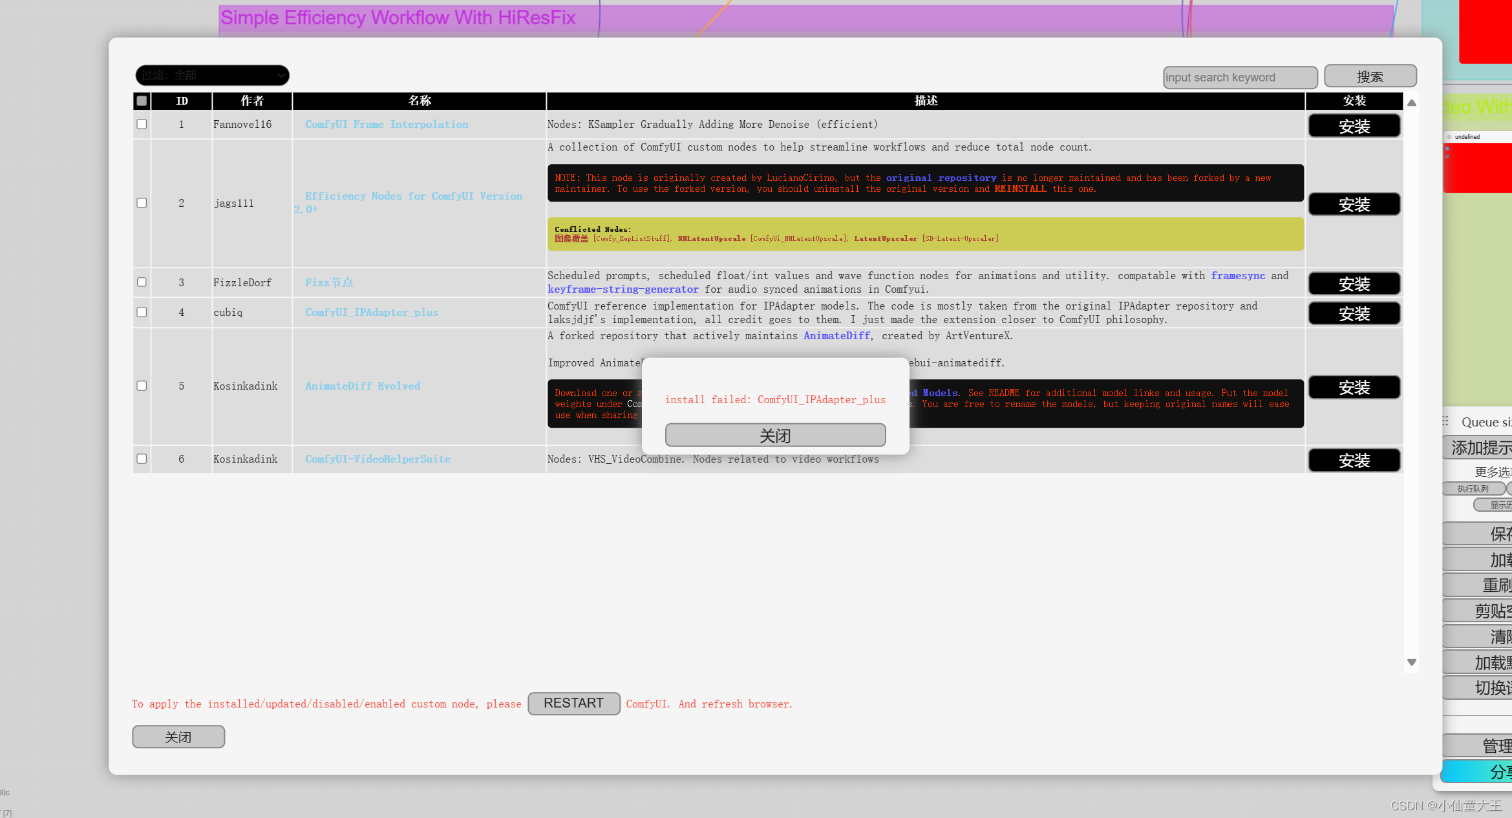This screenshot has width=1512, height=818.
Task: Click the search keyword input field
Action: click(1239, 78)
